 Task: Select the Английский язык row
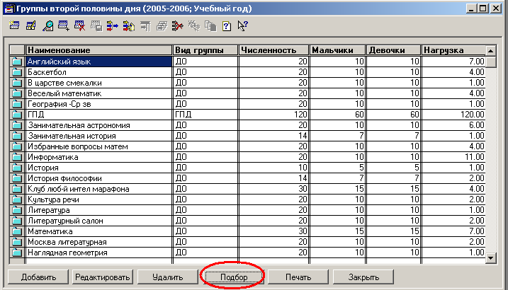point(98,62)
